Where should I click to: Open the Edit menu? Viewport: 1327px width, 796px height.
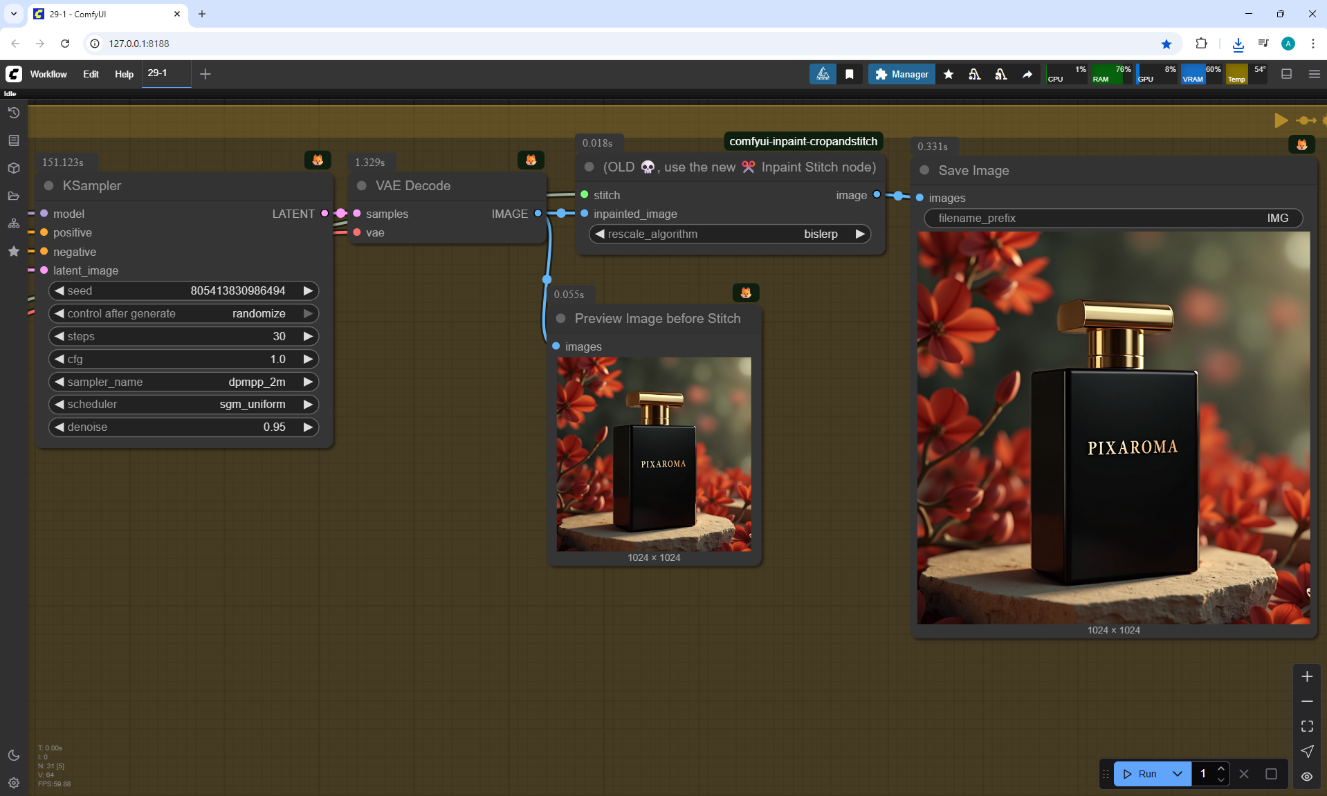[91, 74]
